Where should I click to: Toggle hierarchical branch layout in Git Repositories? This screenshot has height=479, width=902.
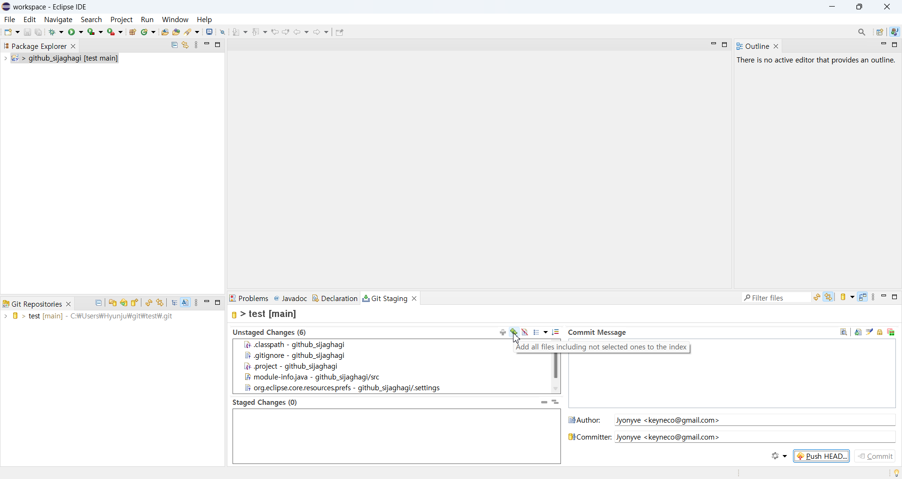[175, 303]
